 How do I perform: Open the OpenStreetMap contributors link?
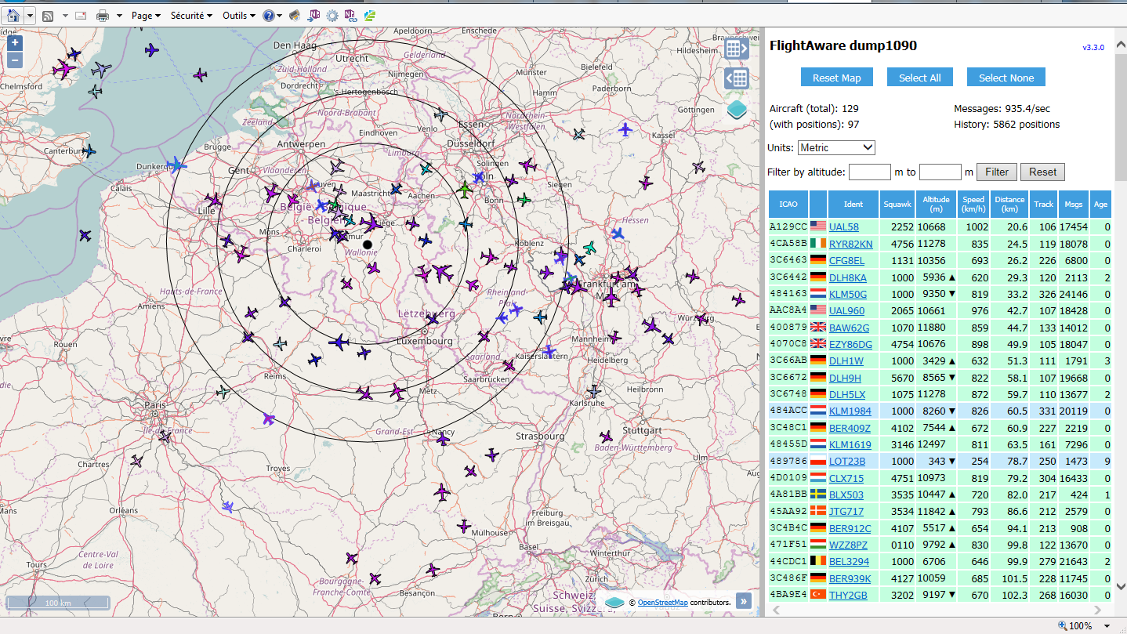[x=662, y=603]
